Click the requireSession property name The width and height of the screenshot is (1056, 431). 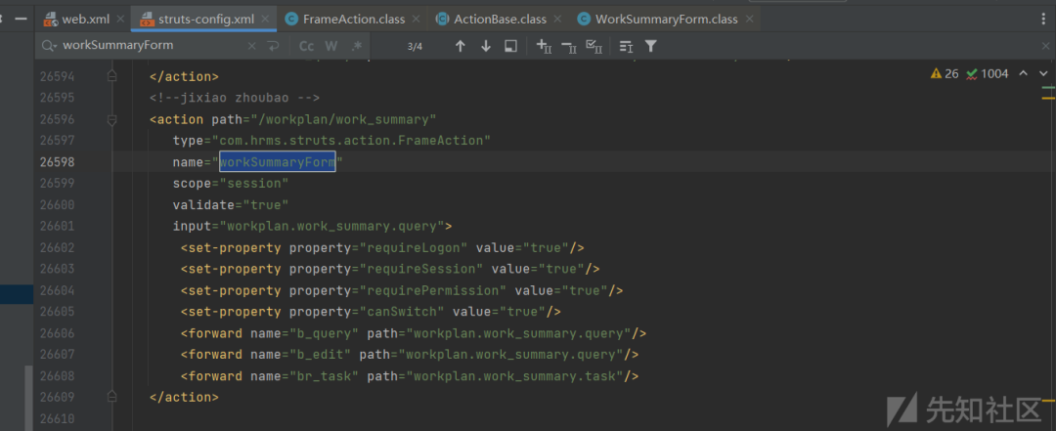[421, 270]
